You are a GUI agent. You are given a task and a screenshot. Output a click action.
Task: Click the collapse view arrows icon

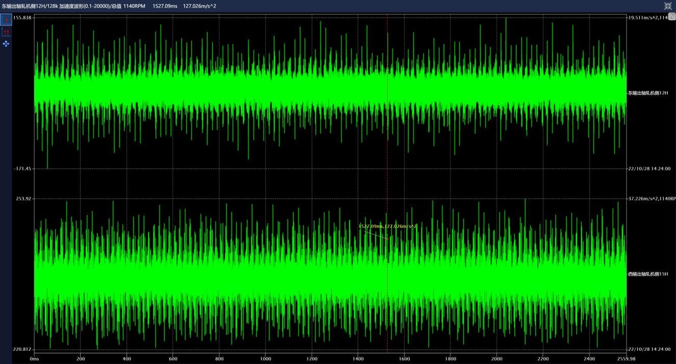[668, 6]
